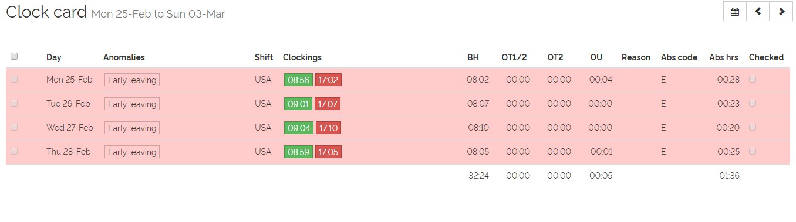This screenshot has width=796, height=222.
Task: Click the 17:02 clock-out badge
Action: (328, 80)
